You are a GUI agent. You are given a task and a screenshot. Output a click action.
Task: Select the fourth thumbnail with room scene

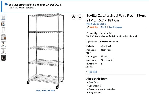(4, 37)
